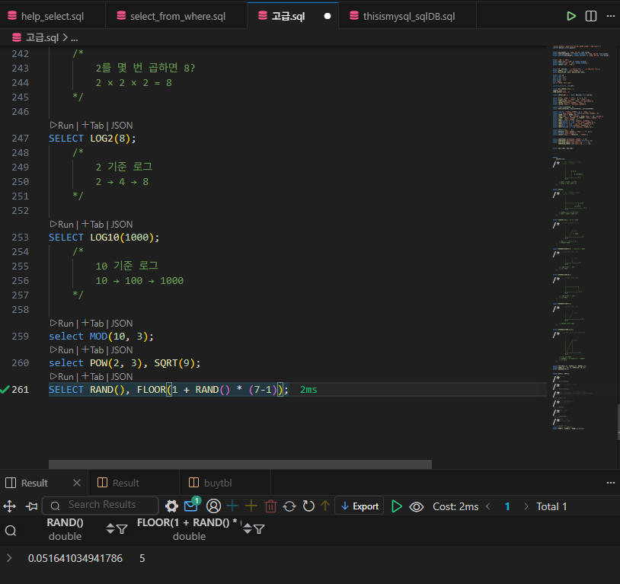Image resolution: width=620 pixels, height=584 pixels.
Task: Expand the result row with 0.051641034941786
Action: click(x=9, y=558)
